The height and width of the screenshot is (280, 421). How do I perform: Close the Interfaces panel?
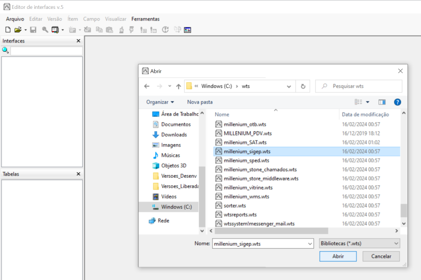pos(79,41)
